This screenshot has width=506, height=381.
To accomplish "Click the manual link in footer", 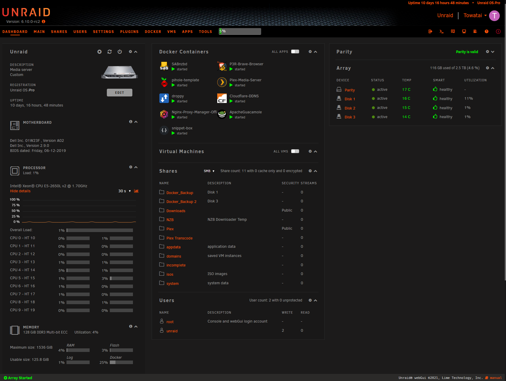I will click(x=496, y=378).
